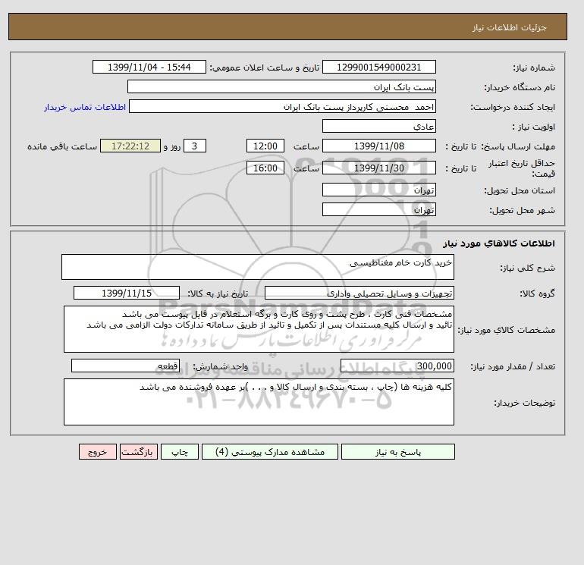Click price validity date 1399/11/30
Viewport: 584px width, 565px height.
click(378, 168)
